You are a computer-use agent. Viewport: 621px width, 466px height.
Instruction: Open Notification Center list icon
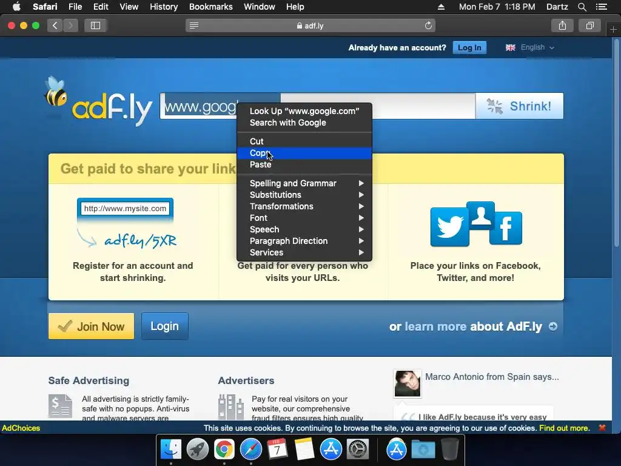tap(601, 7)
